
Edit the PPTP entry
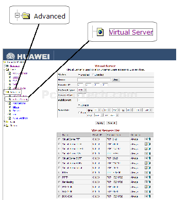click(146, 177)
